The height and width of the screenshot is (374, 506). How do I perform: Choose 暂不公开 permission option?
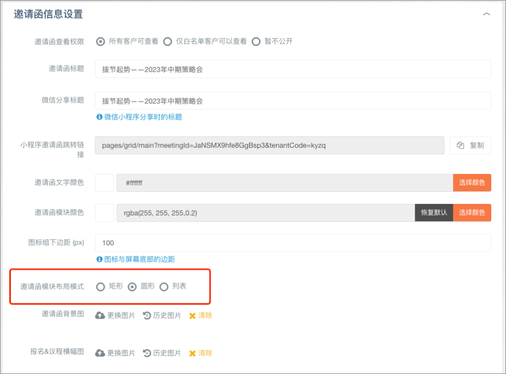256,42
